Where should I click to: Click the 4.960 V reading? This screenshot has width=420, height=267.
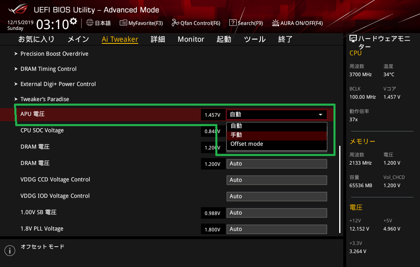click(x=392, y=229)
